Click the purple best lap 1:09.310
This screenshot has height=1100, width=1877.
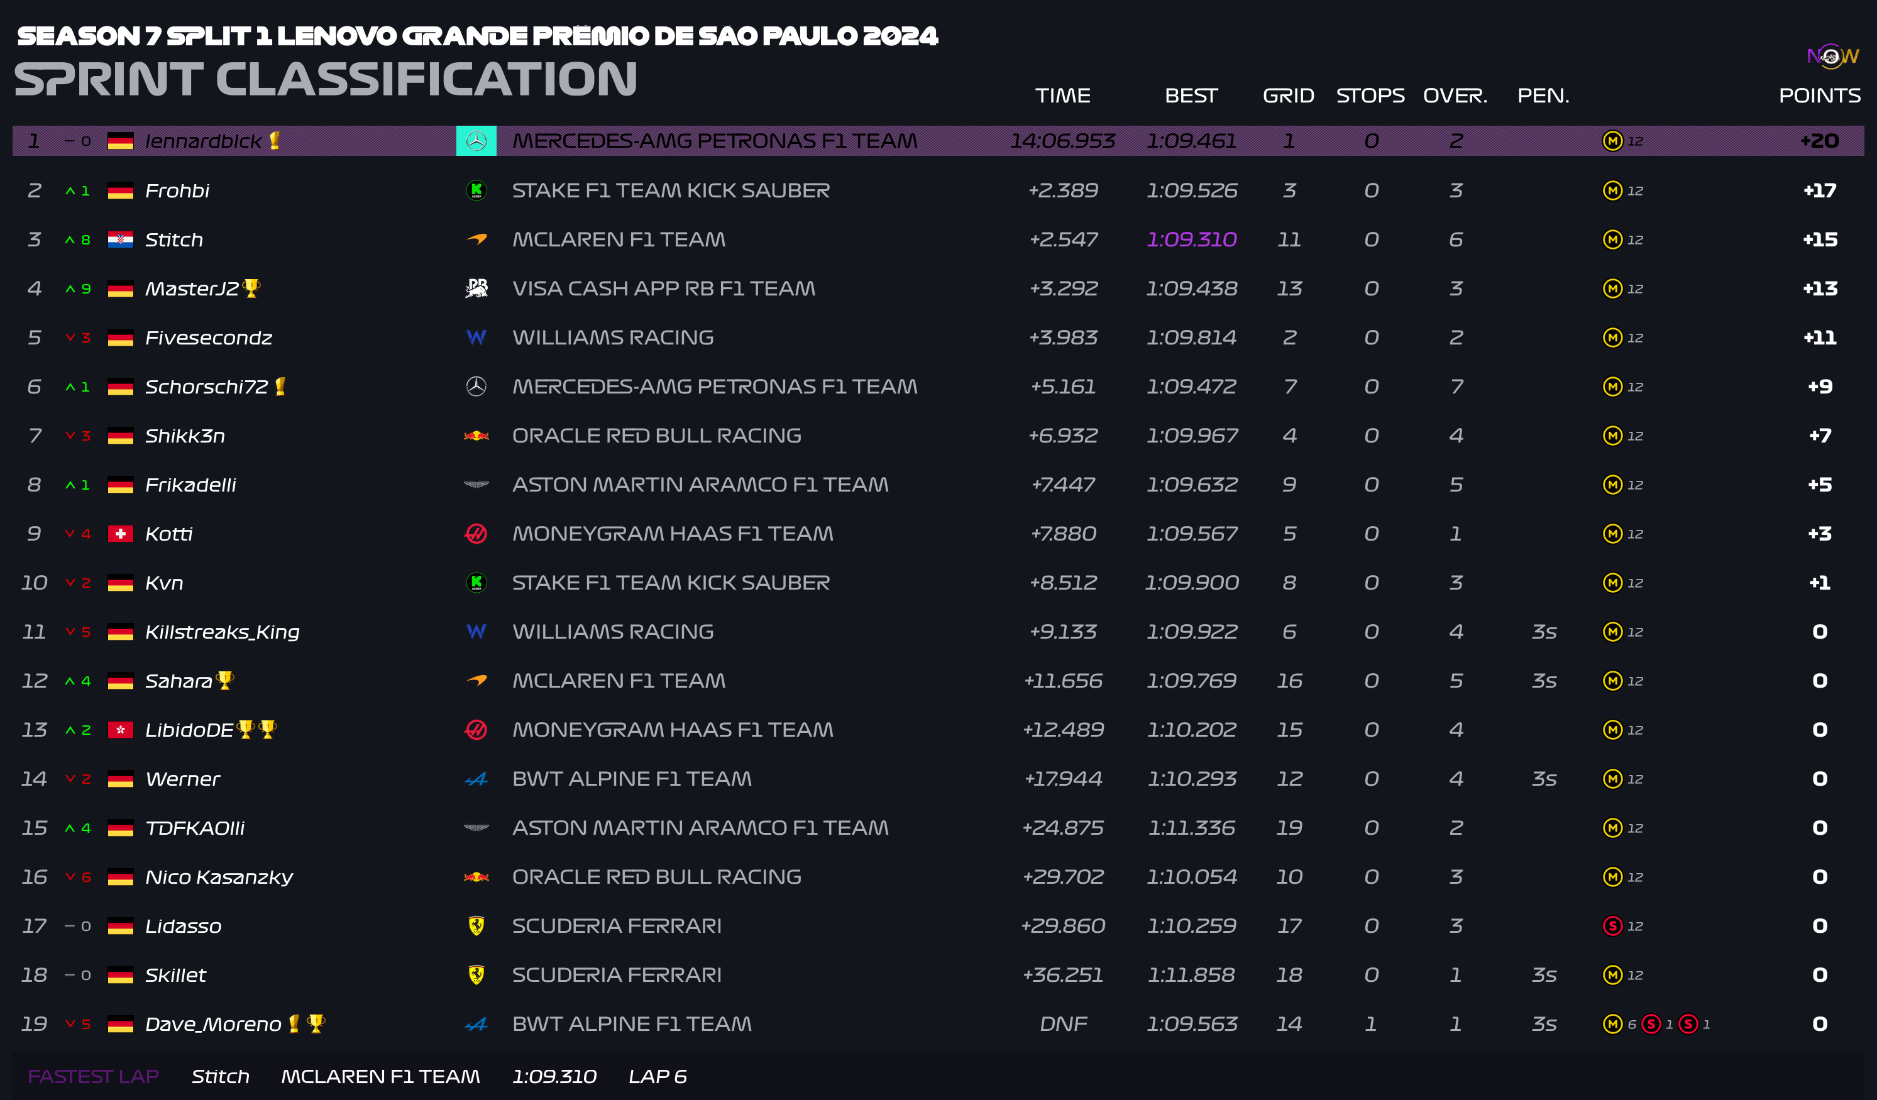click(1192, 239)
